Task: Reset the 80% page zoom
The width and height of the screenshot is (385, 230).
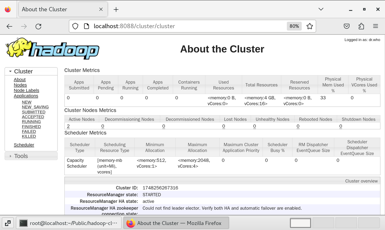Action: click(294, 26)
